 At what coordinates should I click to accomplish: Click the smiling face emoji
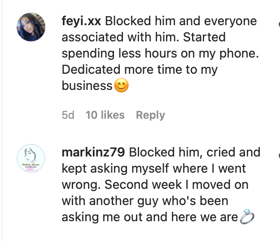pyautogui.click(x=121, y=85)
